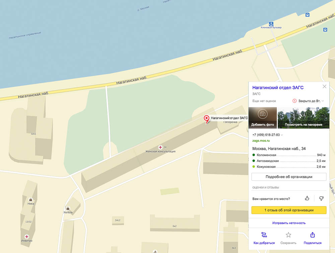
Task: Click Добавить фото camera tile
Action: tap(263, 118)
